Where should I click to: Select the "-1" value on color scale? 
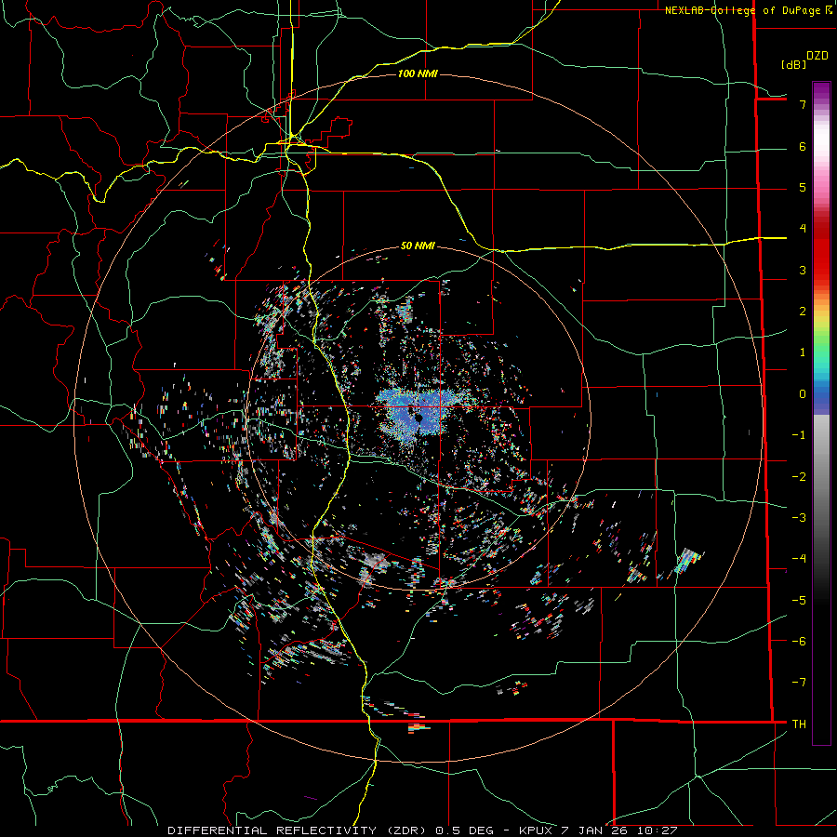pos(799,435)
